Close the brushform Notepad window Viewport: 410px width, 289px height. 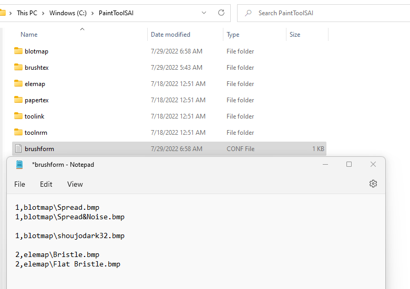point(373,164)
